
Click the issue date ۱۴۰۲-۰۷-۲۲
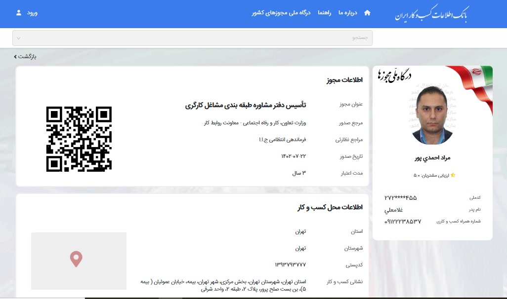[293, 156]
